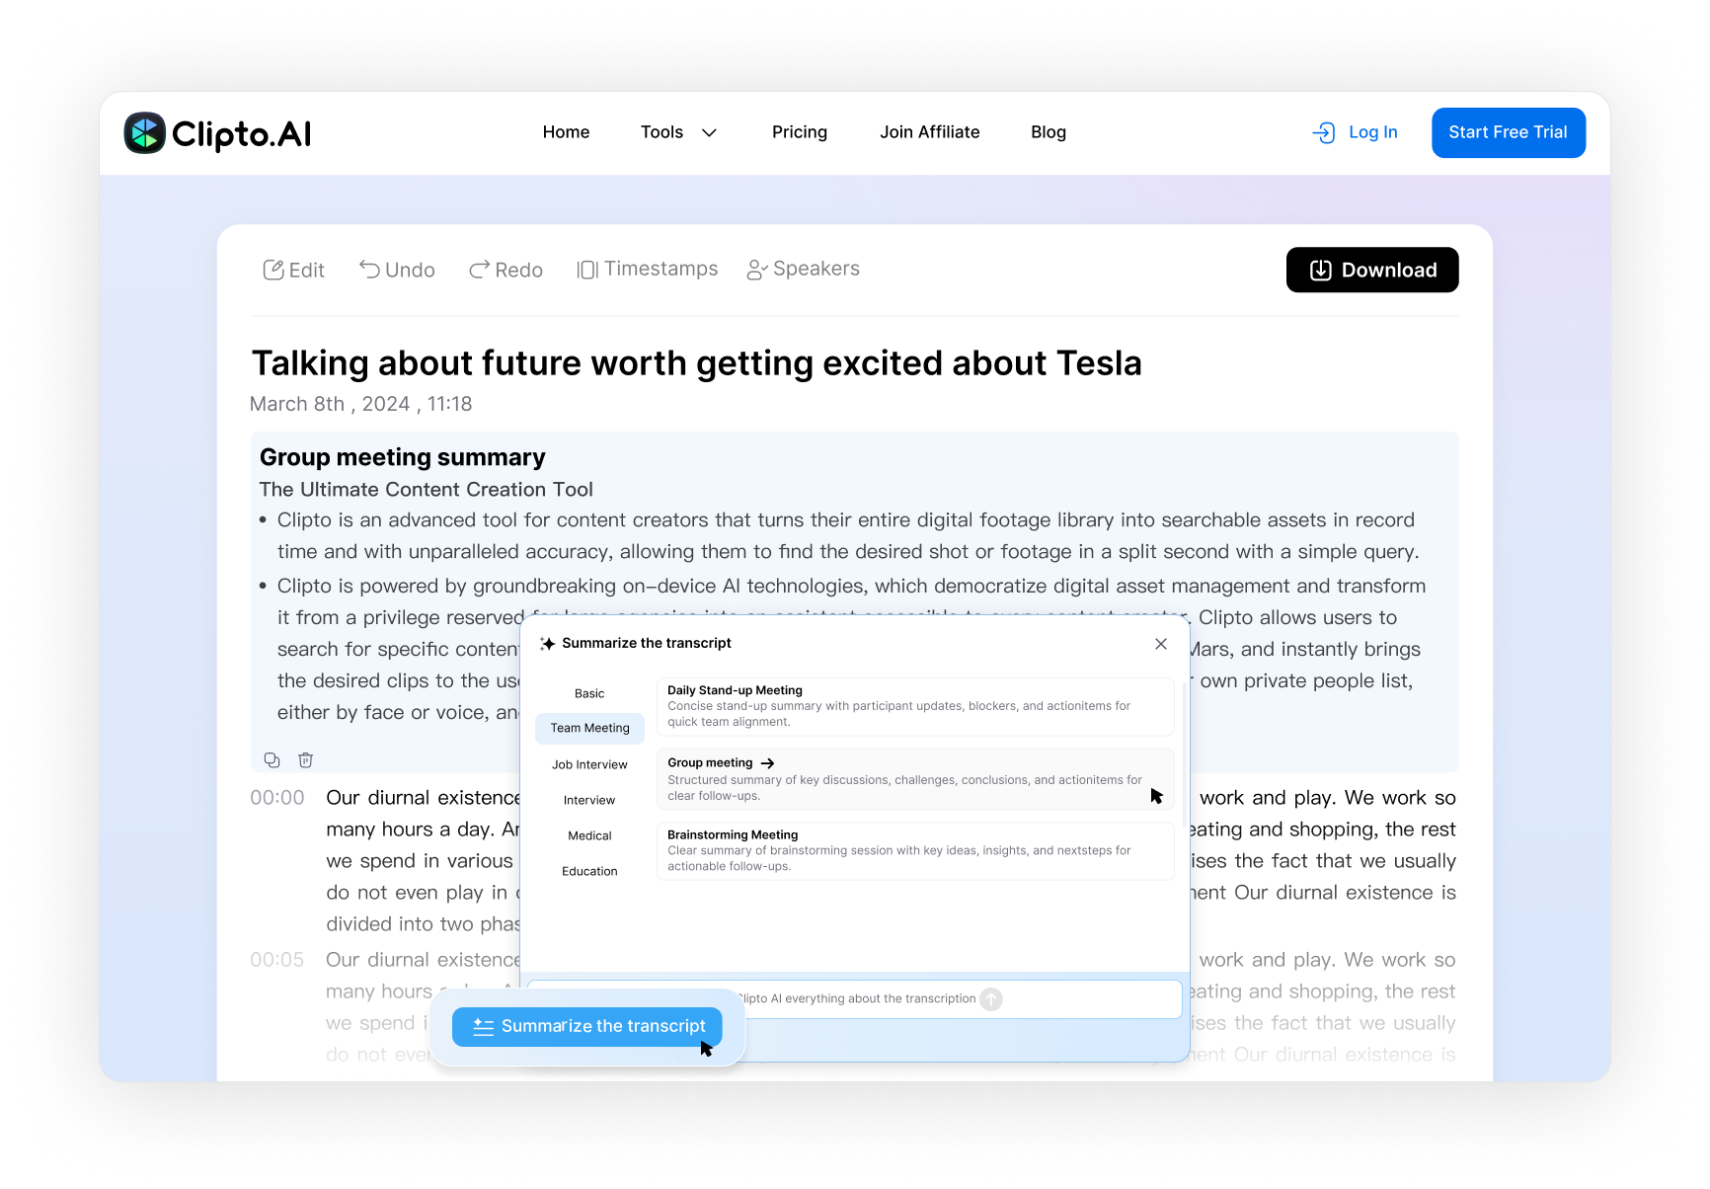The height and width of the screenshot is (1189, 1710).
Task: Click the Download button
Action: (1371, 271)
